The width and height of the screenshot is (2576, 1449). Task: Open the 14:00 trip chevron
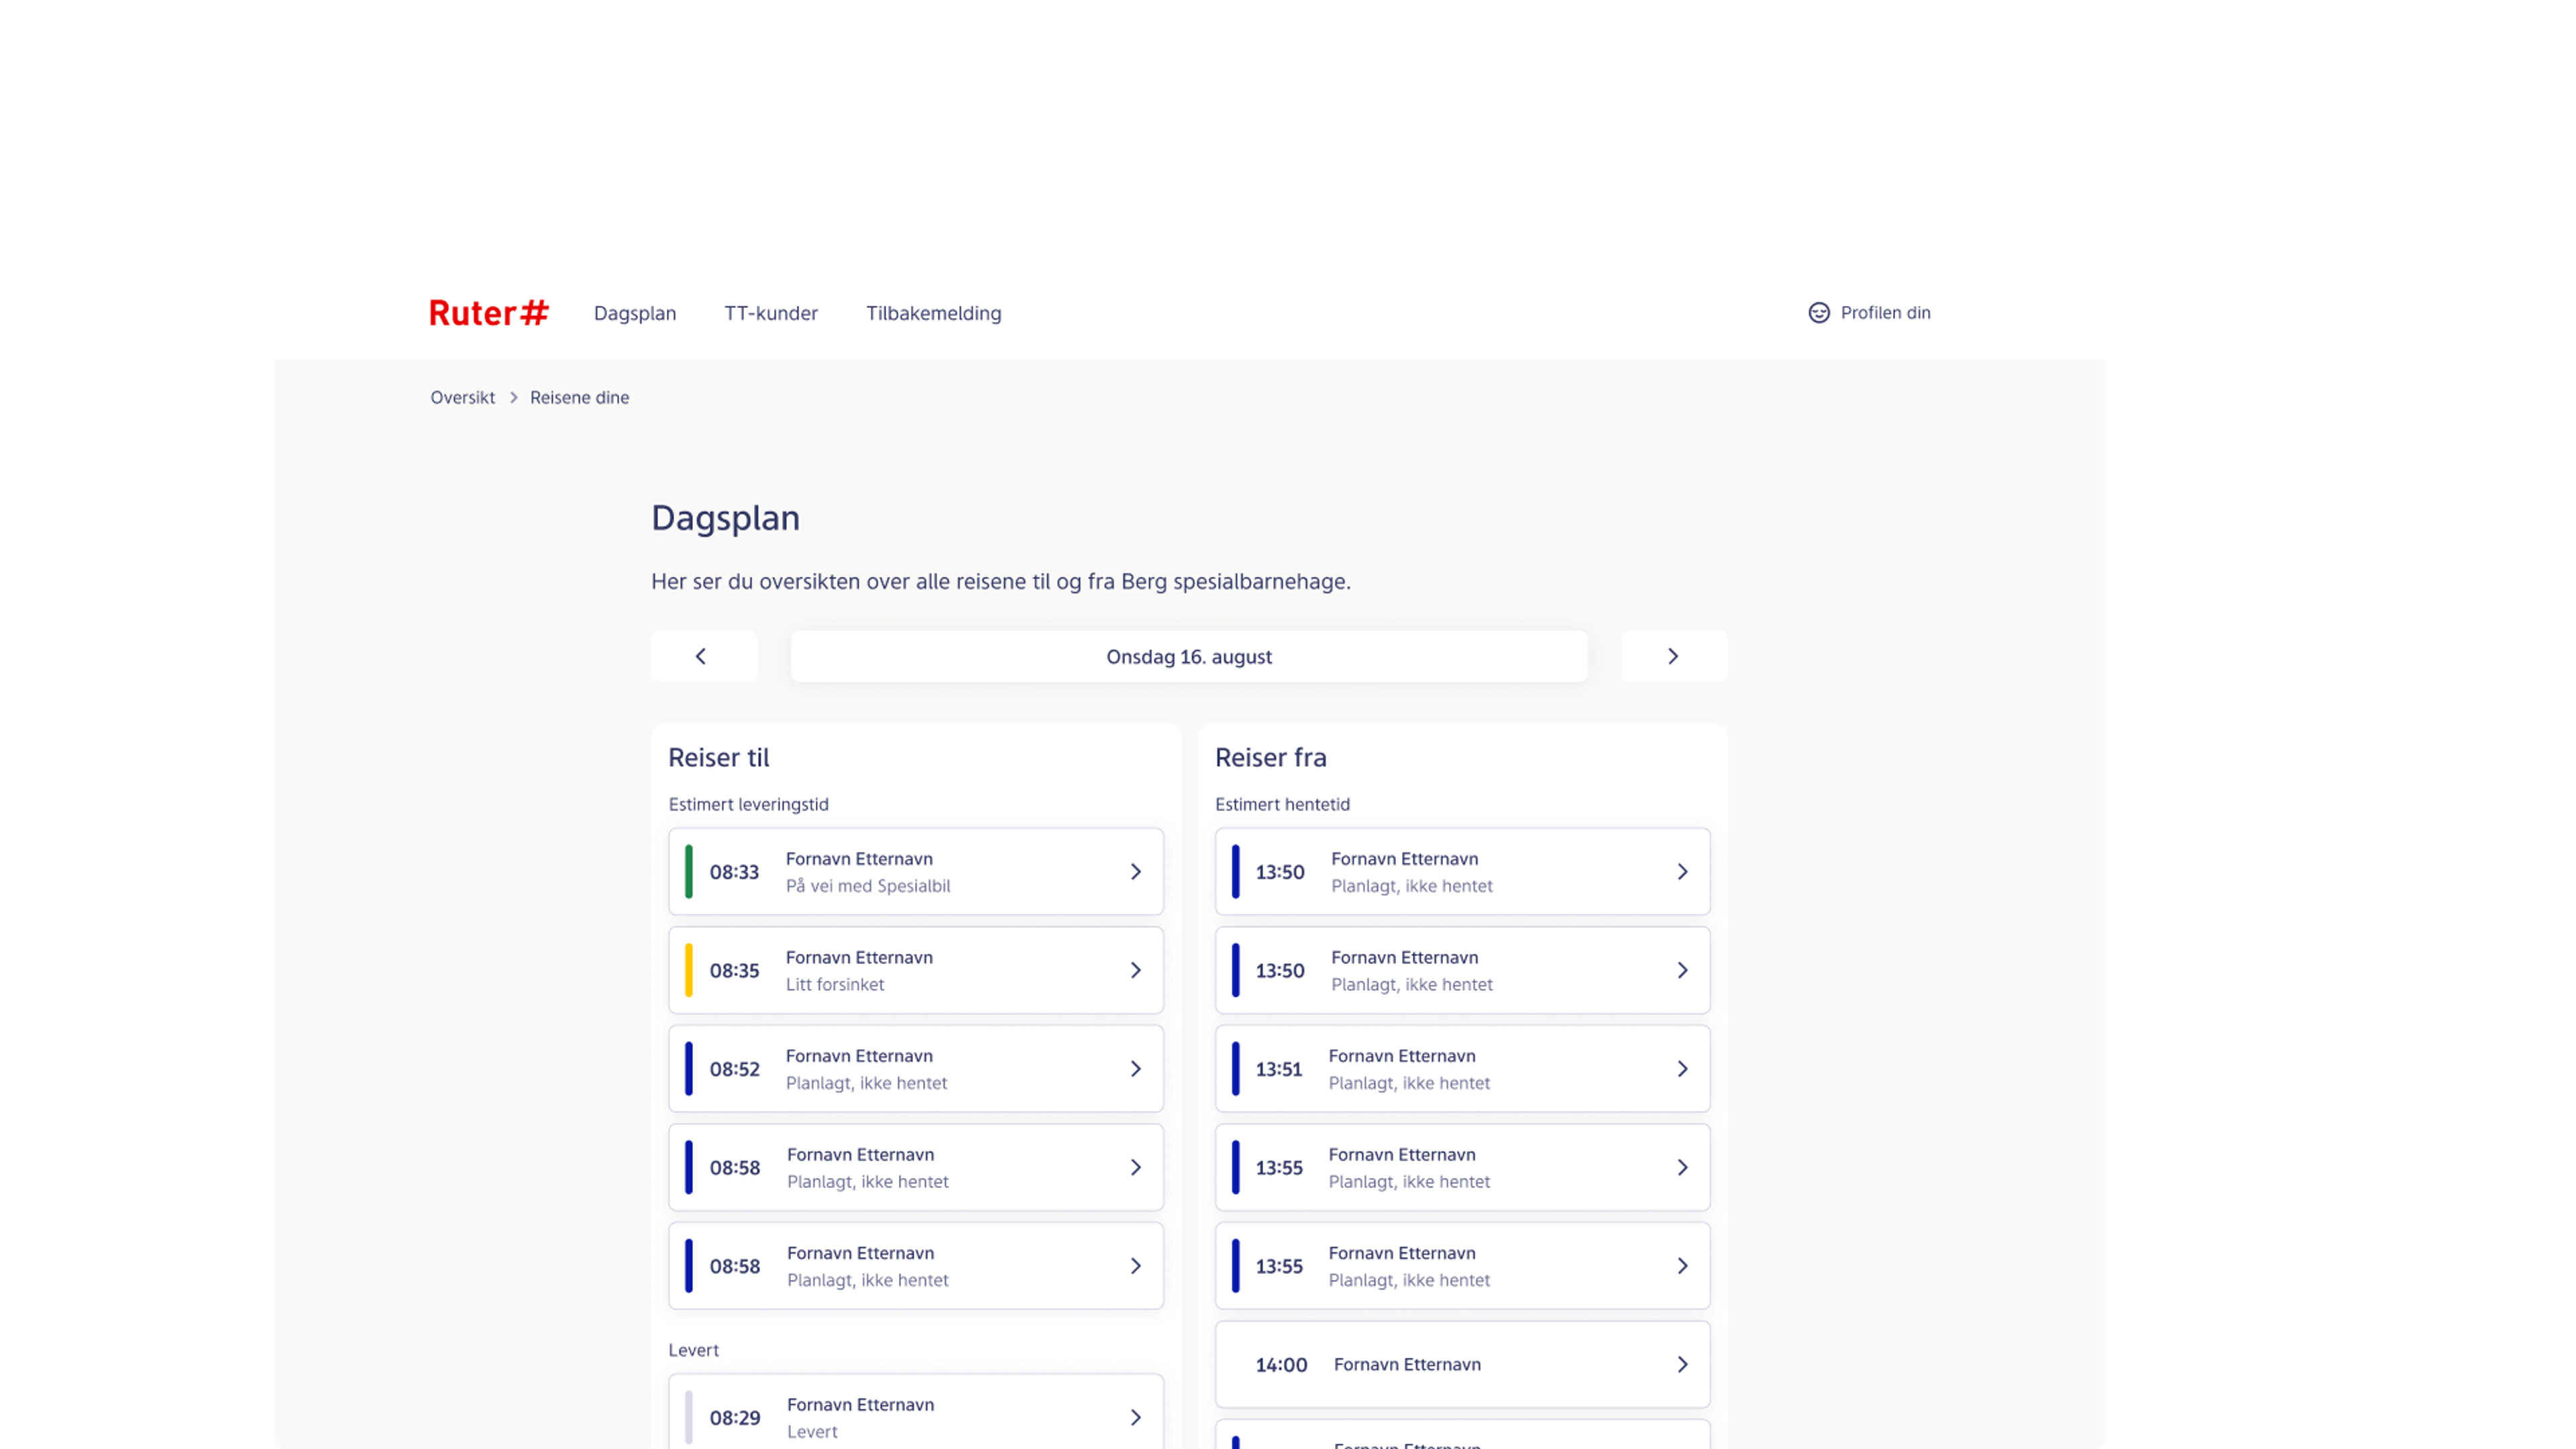click(x=1681, y=1364)
